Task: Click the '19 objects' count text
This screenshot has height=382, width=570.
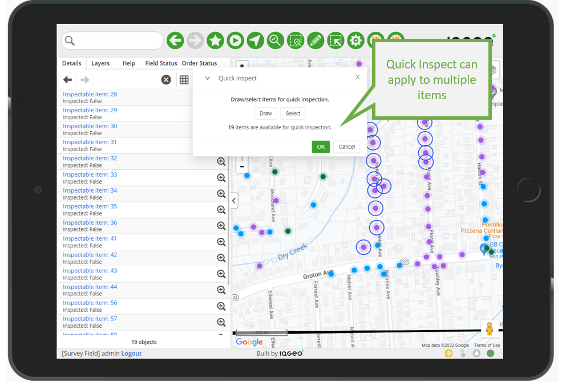Action: pos(144,342)
